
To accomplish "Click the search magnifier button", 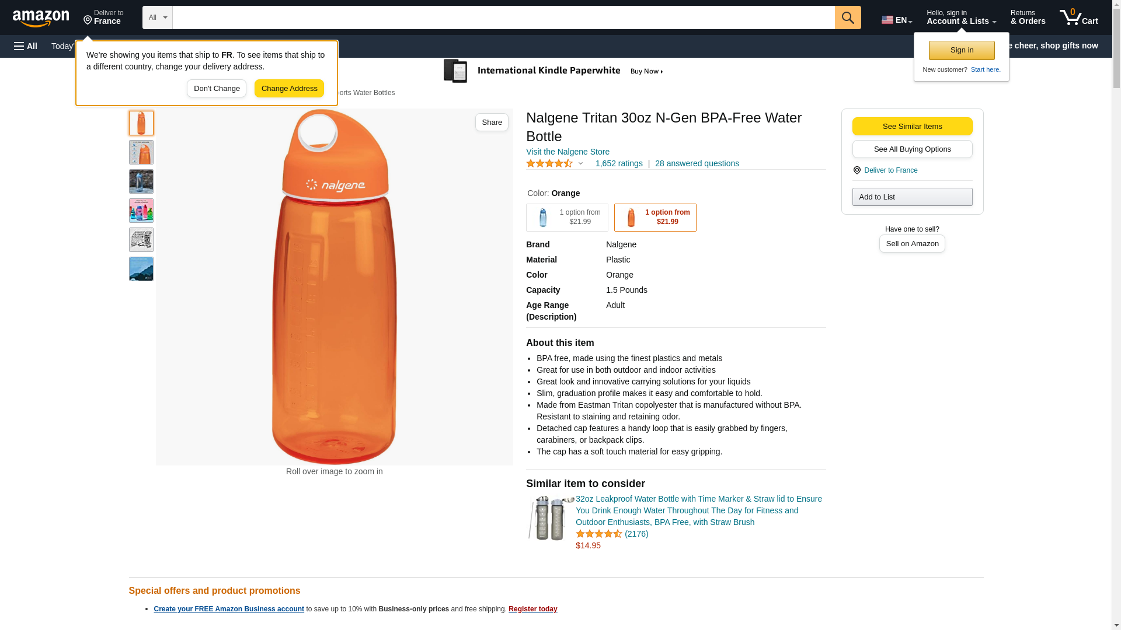I will tap(847, 17).
